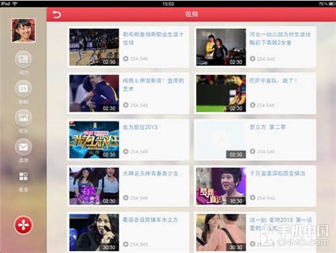Open the Barça video title ending in question mark
The image size is (336, 253).
click(273, 80)
